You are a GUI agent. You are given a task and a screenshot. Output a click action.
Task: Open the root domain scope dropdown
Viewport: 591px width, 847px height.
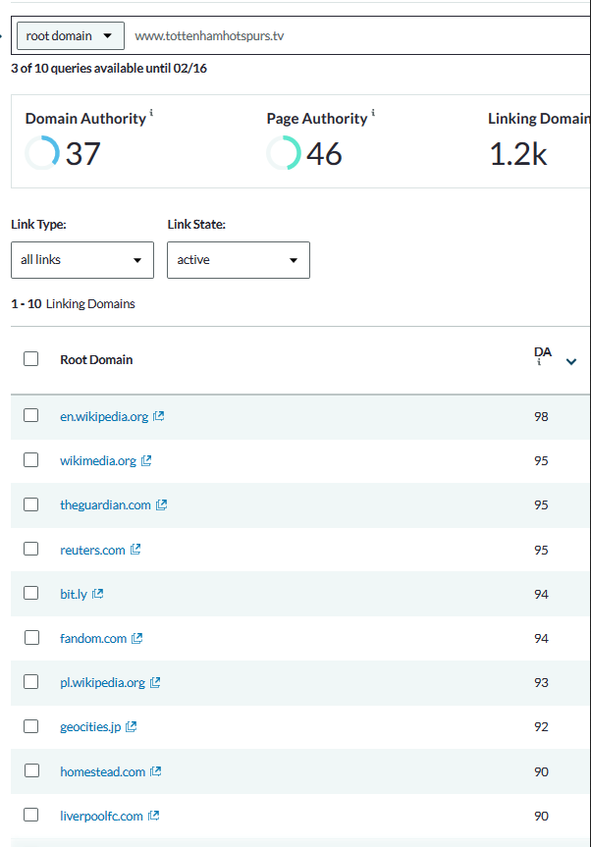click(71, 35)
